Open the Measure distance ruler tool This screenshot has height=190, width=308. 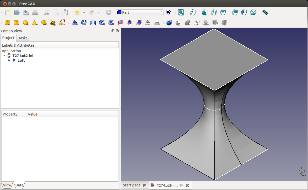(265, 12)
